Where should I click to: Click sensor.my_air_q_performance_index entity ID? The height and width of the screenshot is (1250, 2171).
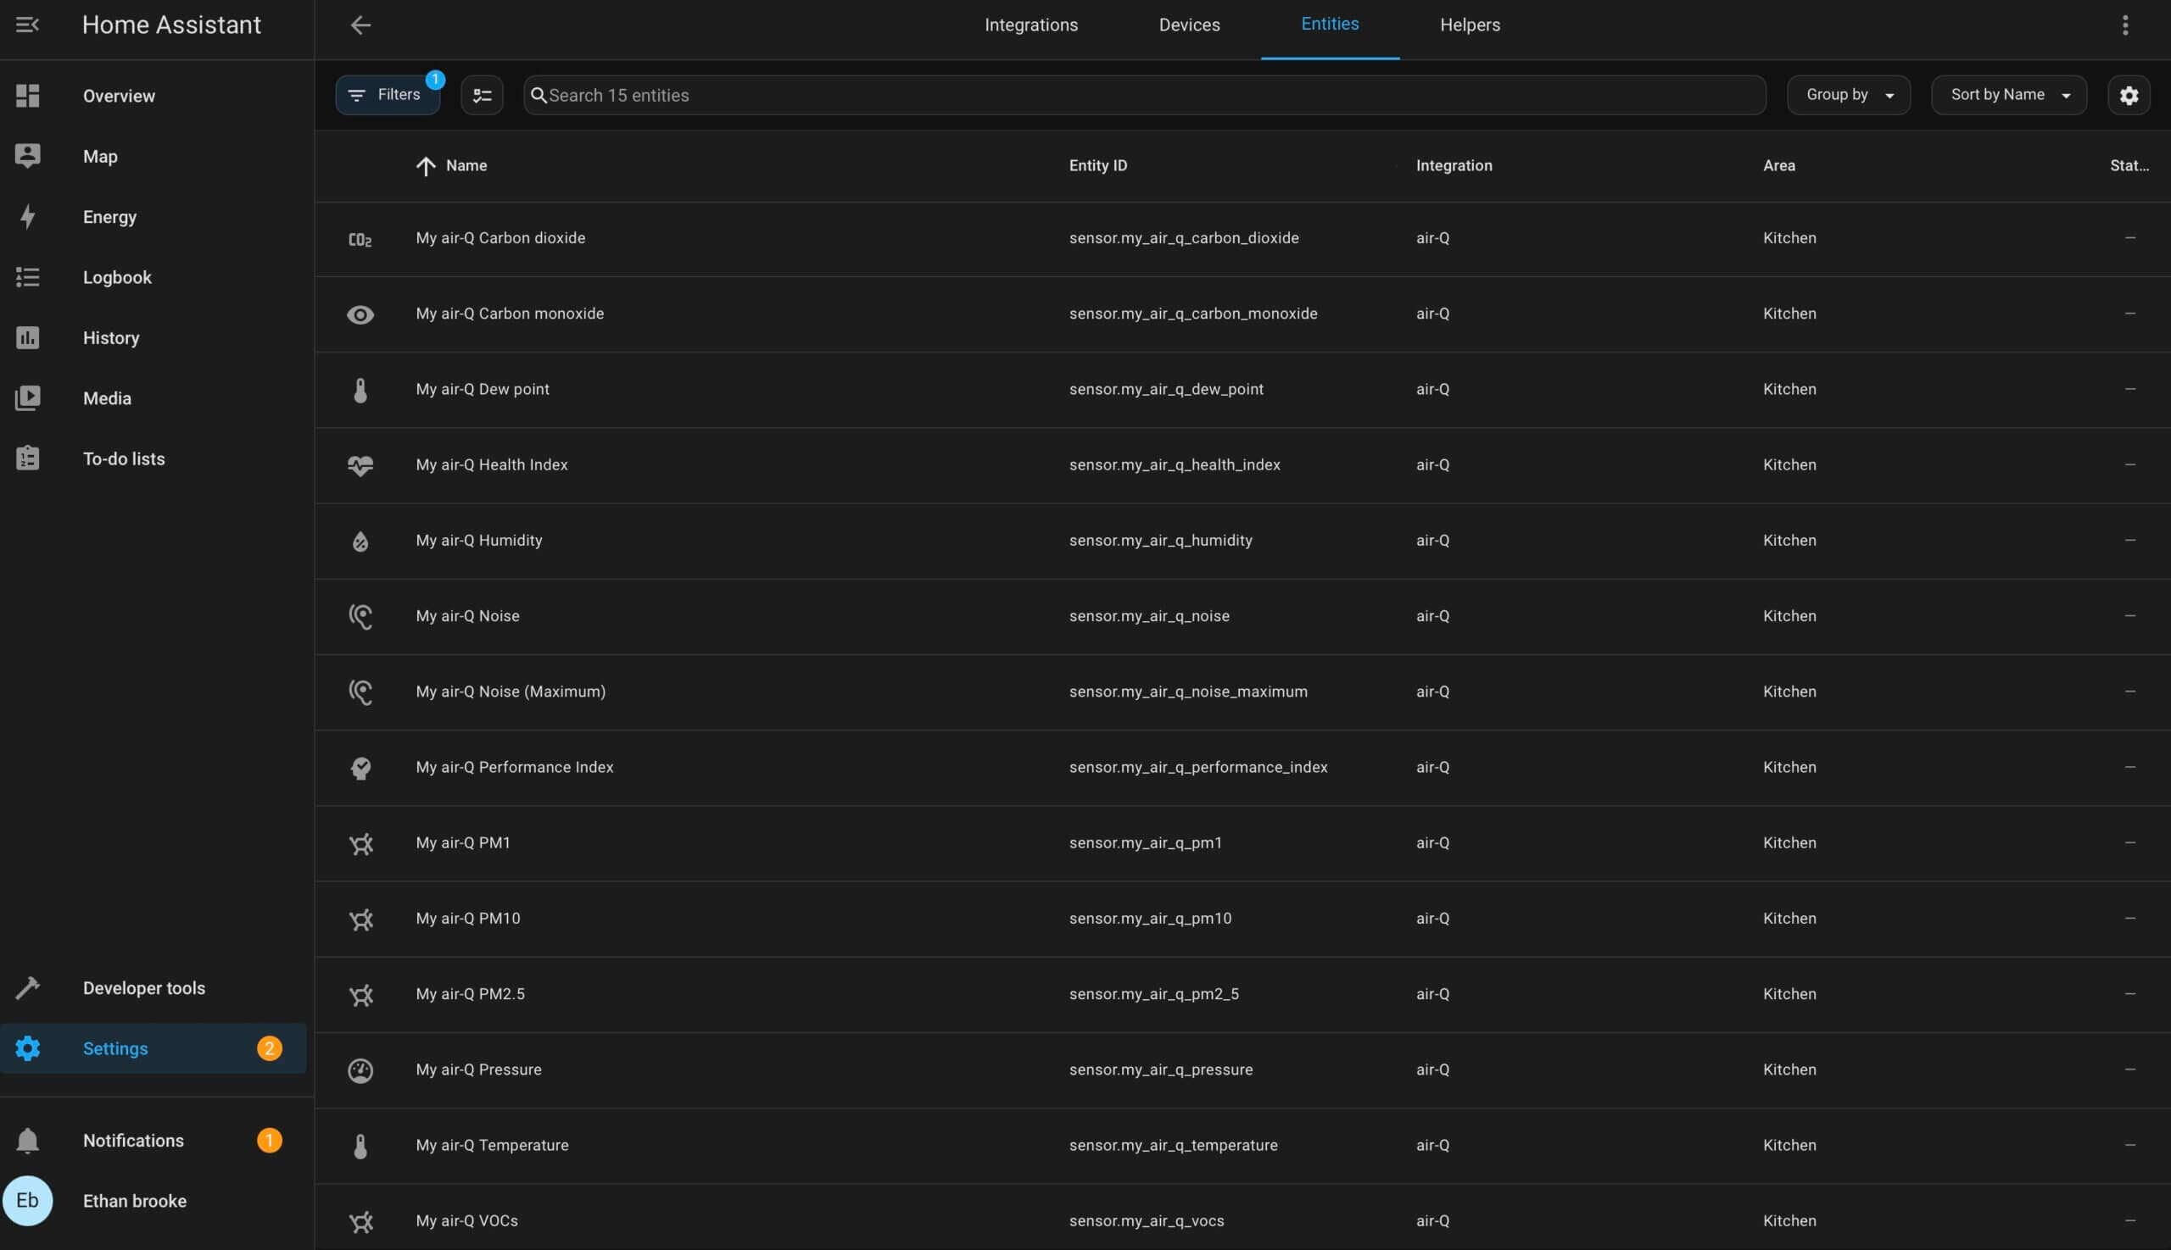[1198, 768]
